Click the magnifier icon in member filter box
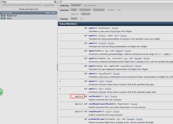Image resolution: width=173 pixels, height=124 pixels. (61, 2)
